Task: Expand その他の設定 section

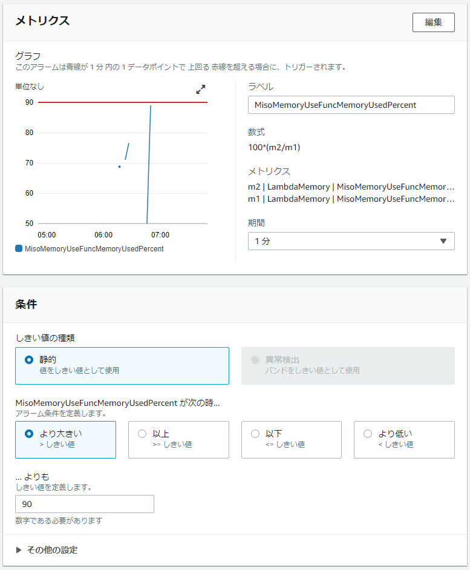Action: pos(47,550)
